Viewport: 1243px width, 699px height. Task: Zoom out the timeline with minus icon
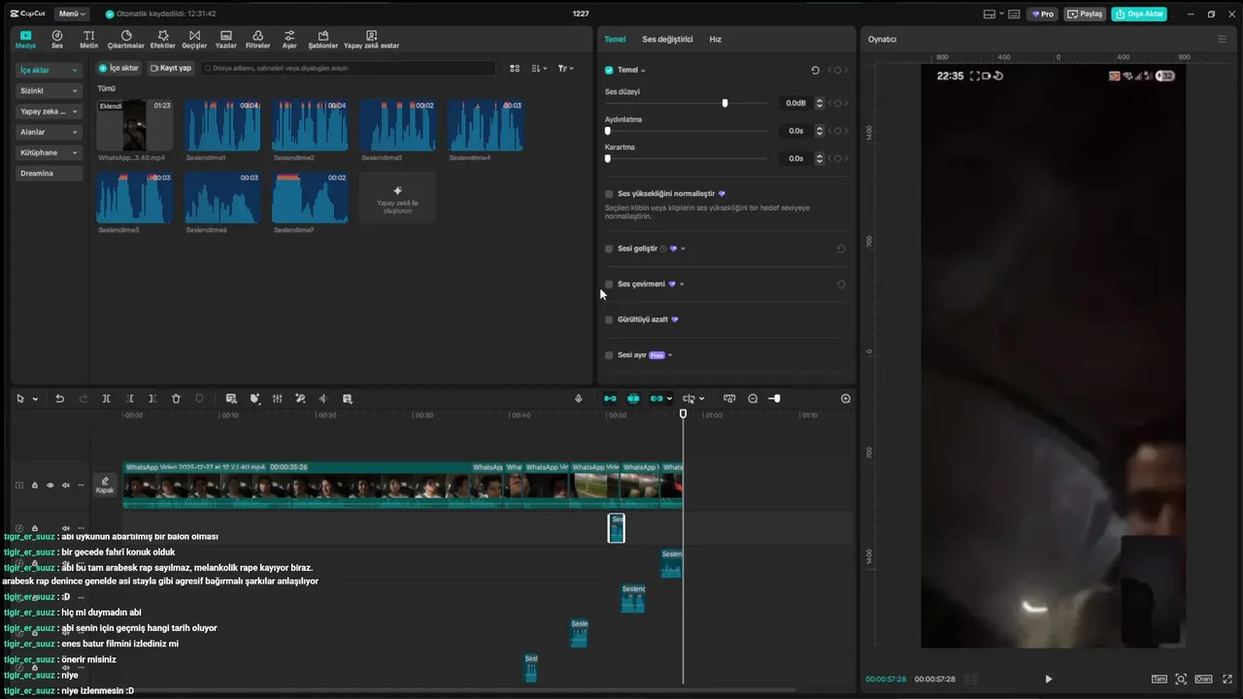tap(753, 399)
